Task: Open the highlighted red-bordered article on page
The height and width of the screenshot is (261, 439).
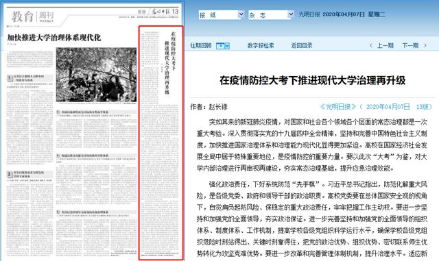Action: [x=161, y=143]
